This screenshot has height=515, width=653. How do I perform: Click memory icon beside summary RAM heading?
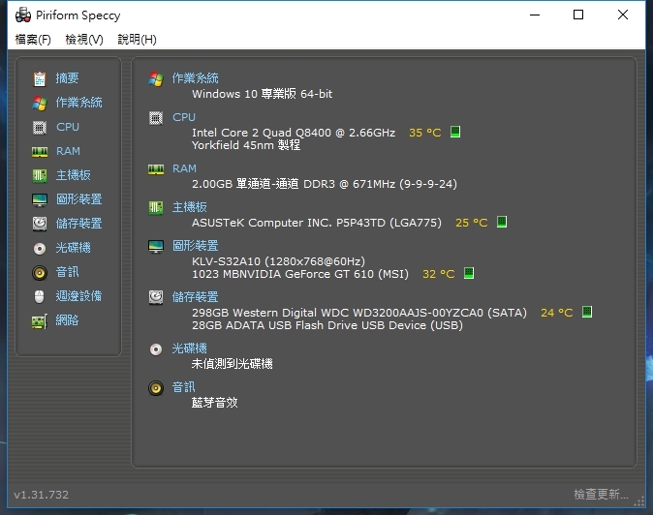coord(156,169)
